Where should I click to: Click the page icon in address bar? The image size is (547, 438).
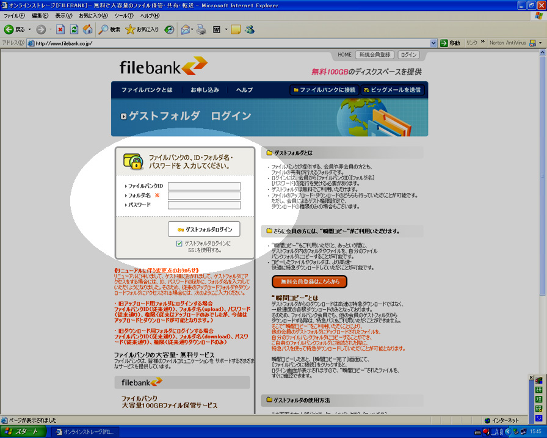[31, 43]
